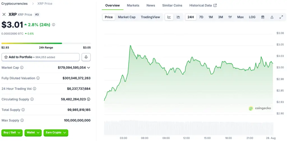Select the 1Y time range
Viewport: 287px width, 141px height.
pos(230,17)
